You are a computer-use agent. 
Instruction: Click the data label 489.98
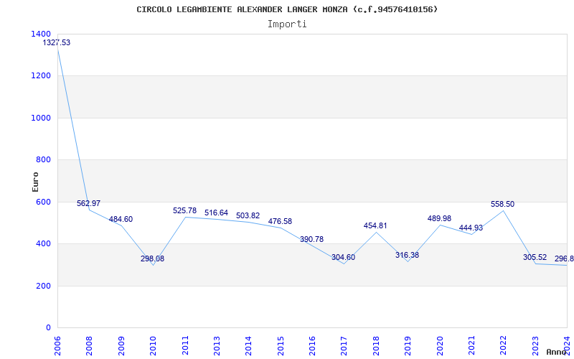pyautogui.click(x=439, y=219)
